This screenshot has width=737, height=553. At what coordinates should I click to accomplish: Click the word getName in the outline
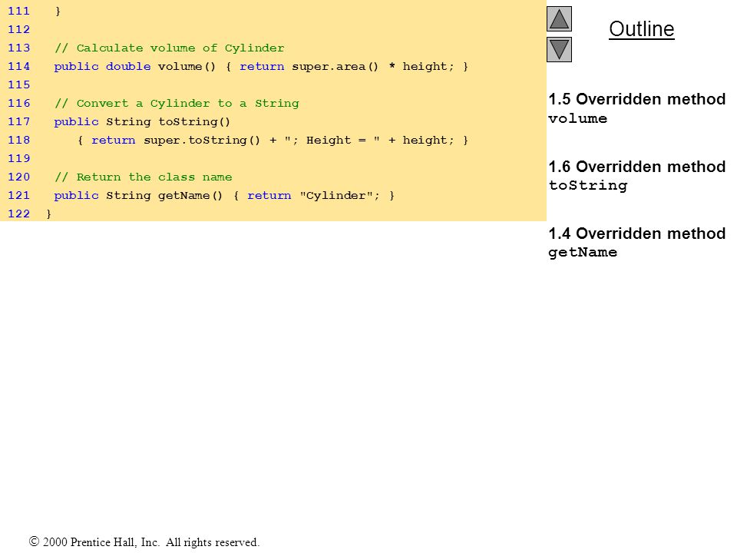point(583,253)
